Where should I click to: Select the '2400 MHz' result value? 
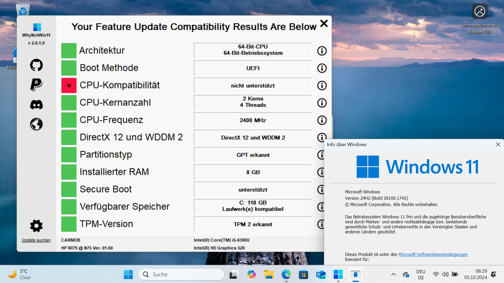253,120
